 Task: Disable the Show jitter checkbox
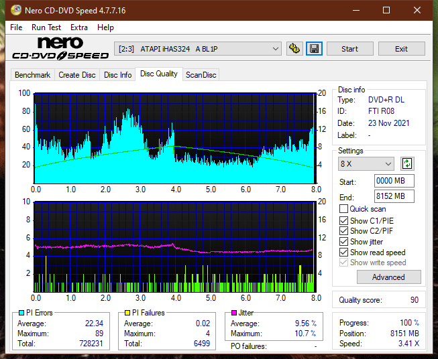click(343, 242)
